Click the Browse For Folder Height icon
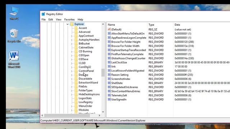This screenshot has height=129, width=230. point(109,42)
